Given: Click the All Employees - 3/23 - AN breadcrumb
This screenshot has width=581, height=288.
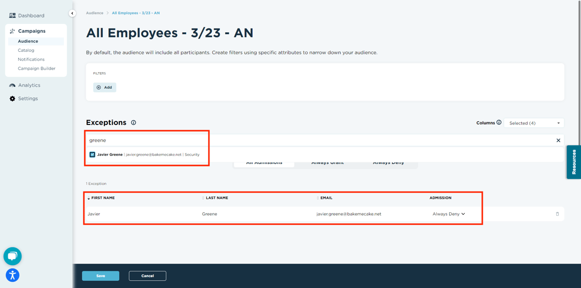Looking at the screenshot, I should pyautogui.click(x=135, y=13).
